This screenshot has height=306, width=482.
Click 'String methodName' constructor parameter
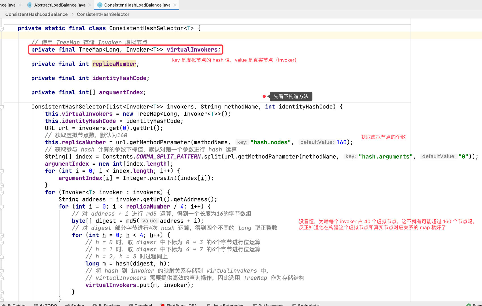[x=229, y=107]
